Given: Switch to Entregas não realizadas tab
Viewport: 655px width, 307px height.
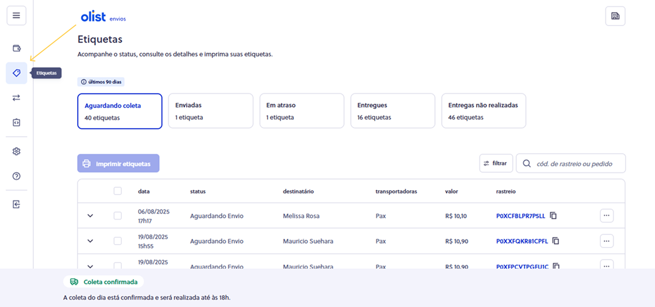Looking at the screenshot, I should click(x=483, y=111).
